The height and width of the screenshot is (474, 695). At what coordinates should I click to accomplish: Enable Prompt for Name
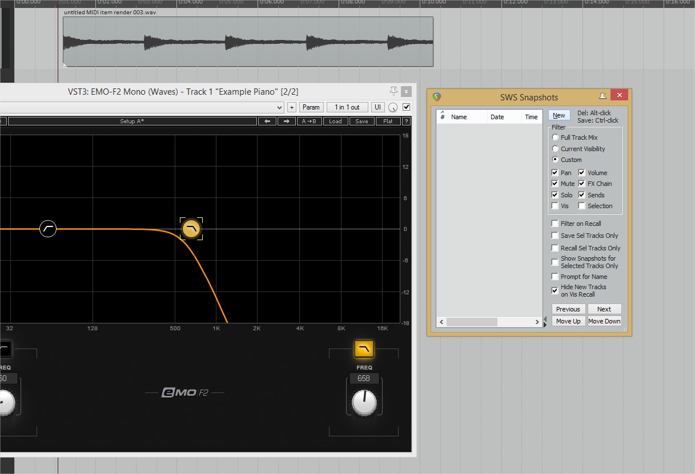(x=579, y=277)
